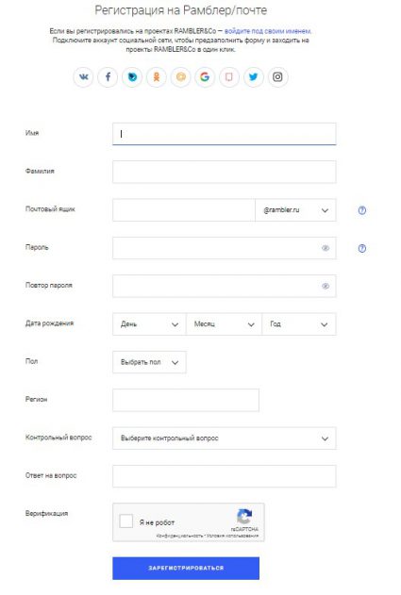Open the @rambler.ru domain dropdown
The image size is (401, 595).
point(295,210)
